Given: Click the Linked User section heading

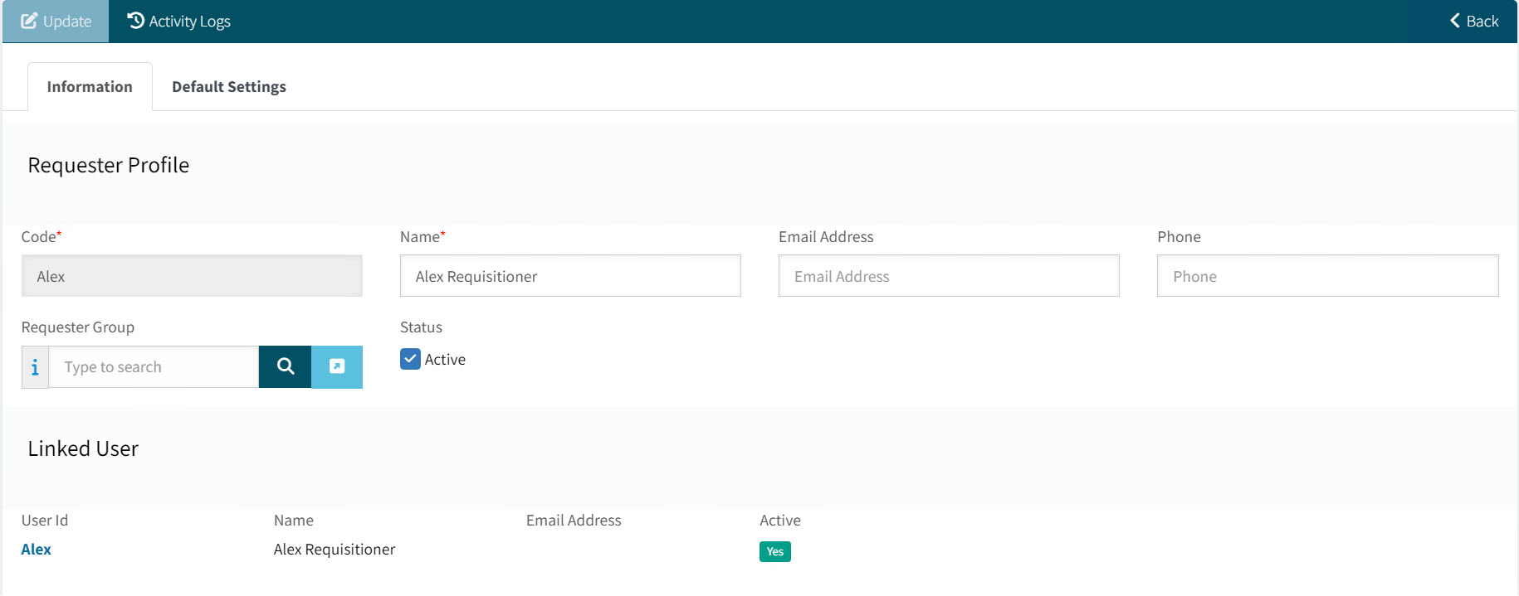Looking at the screenshot, I should (83, 449).
